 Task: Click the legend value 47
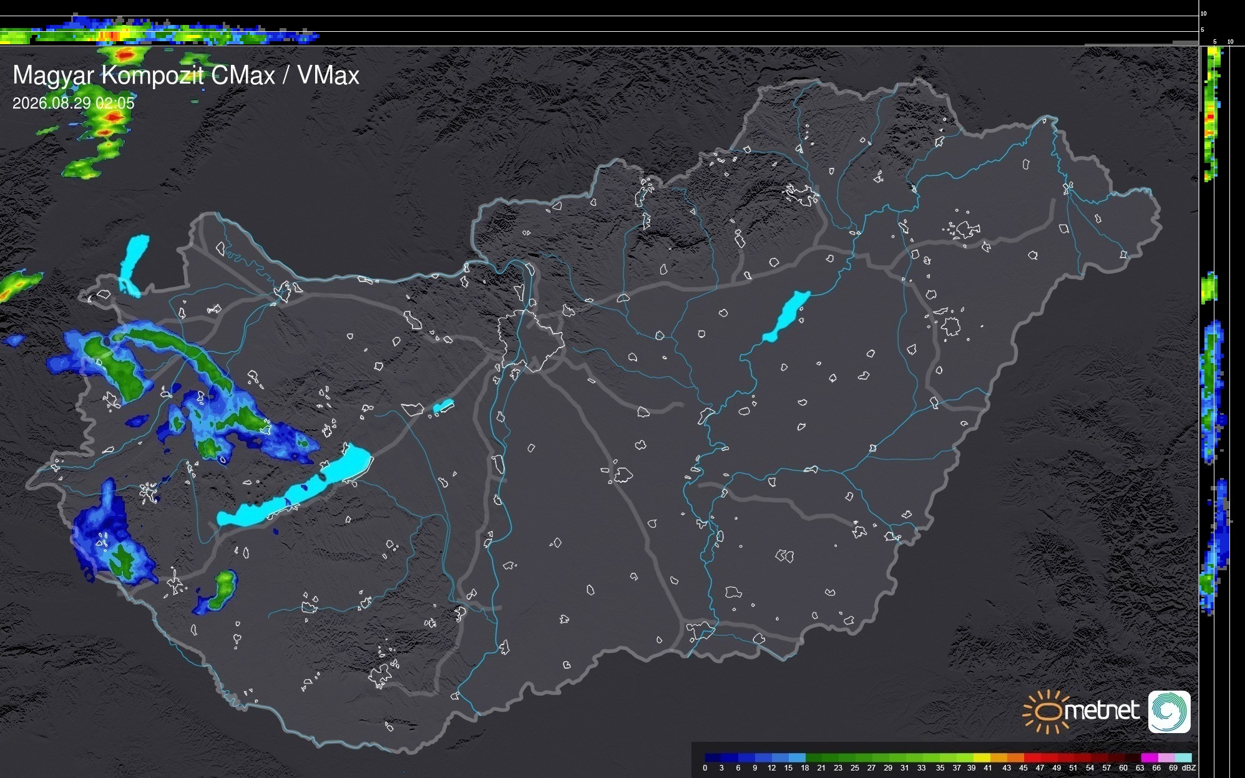[1040, 768]
